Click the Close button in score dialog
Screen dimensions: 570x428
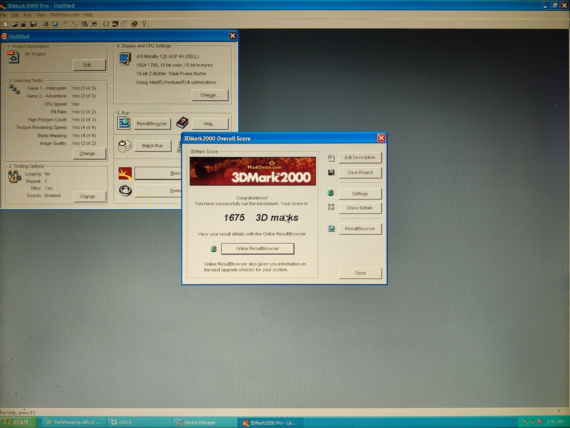coord(360,273)
